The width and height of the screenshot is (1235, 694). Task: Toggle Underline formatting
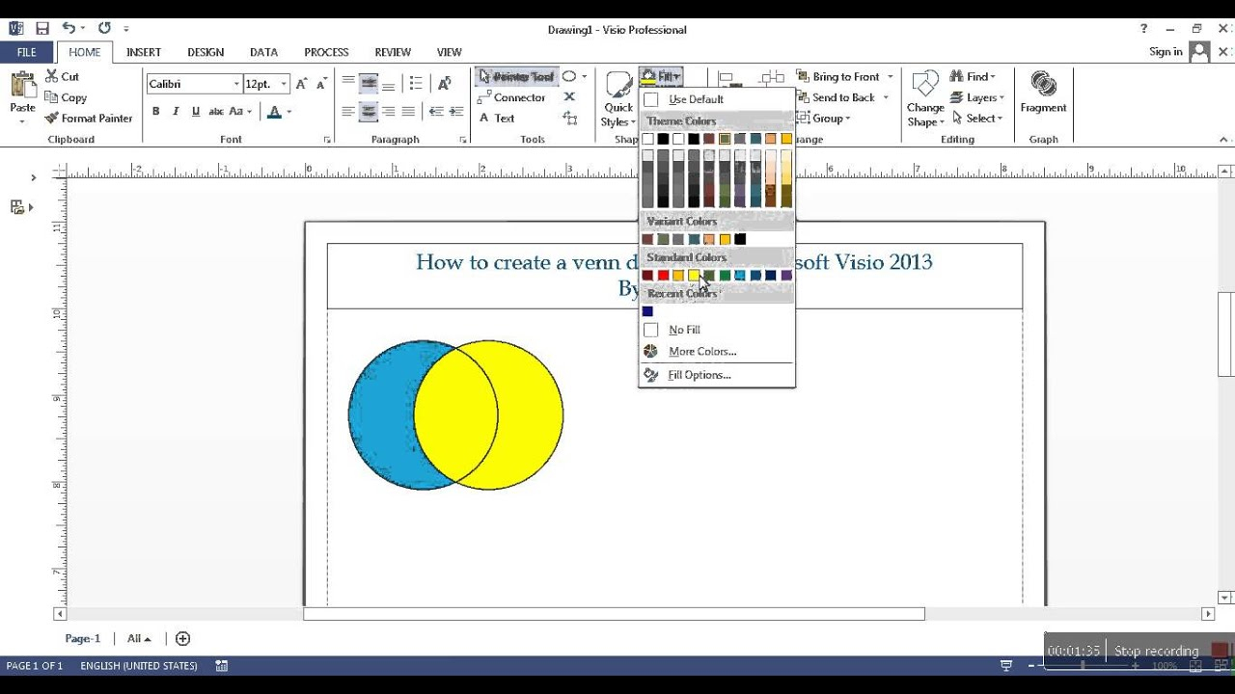(x=196, y=112)
